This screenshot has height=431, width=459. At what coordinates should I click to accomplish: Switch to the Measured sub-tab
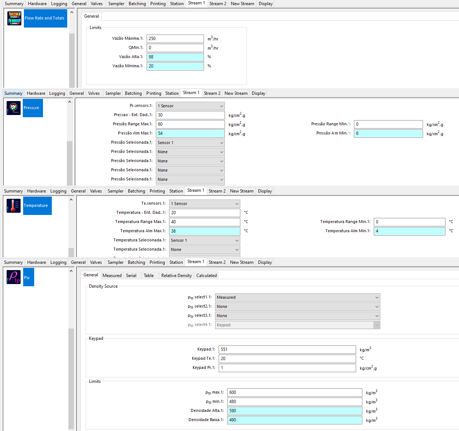(x=112, y=276)
